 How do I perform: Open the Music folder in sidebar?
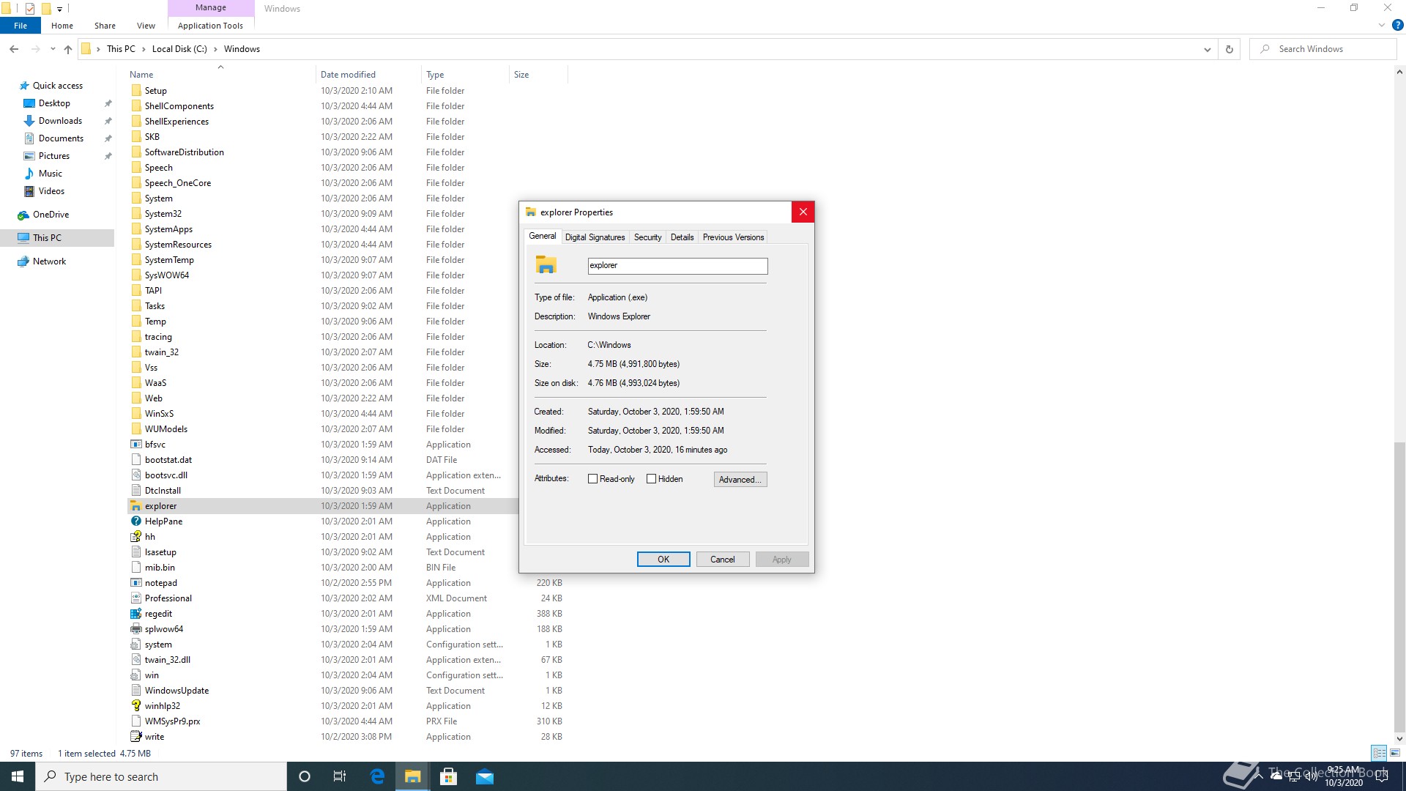pyautogui.click(x=50, y=174)
